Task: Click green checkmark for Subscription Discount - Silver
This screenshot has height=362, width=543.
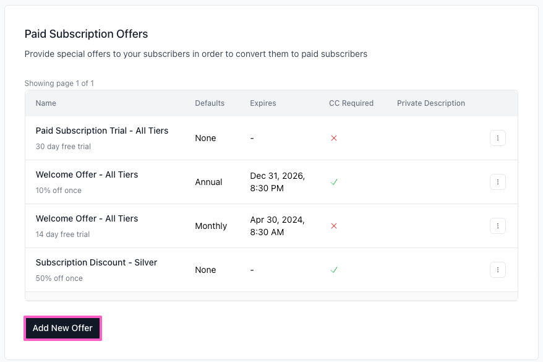Action: [x=334, y=270]
